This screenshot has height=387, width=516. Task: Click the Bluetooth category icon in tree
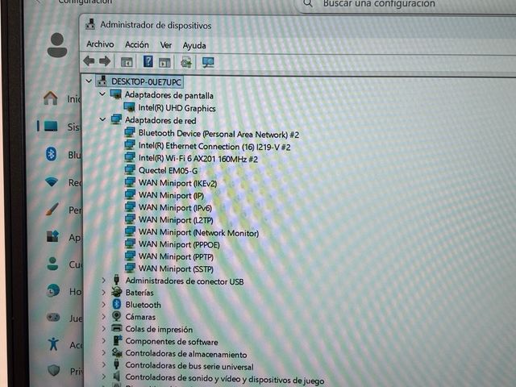pos(116,304)
